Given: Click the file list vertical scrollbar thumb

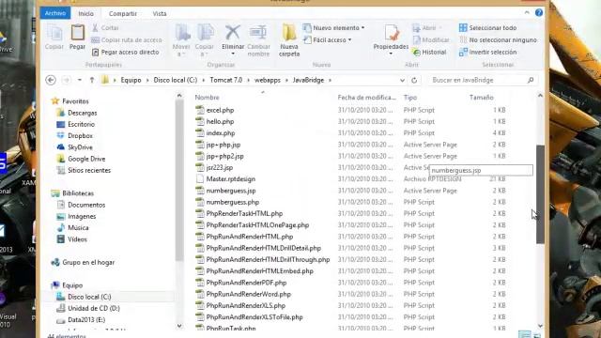Looking at the screenshot, I should pos(540,194).
